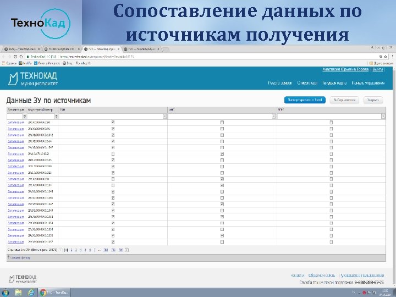The width and height of the screenshot is (396, 297).
Task: Click the Chrome taskbar button
Action: click(x=54, y=293)
